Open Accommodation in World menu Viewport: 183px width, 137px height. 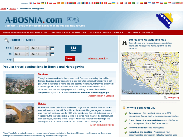141,32
